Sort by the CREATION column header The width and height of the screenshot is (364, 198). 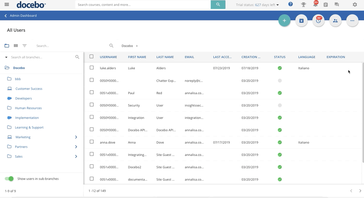pyautogui.click(x=251, y=57)
